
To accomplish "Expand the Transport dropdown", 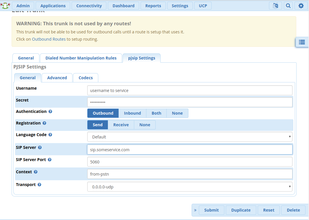I will [190, 187].
